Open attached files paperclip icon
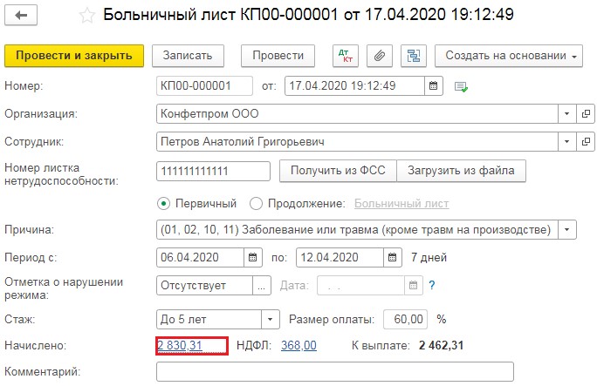The height and width of the screenshot is (386, 597). [380, 56]
